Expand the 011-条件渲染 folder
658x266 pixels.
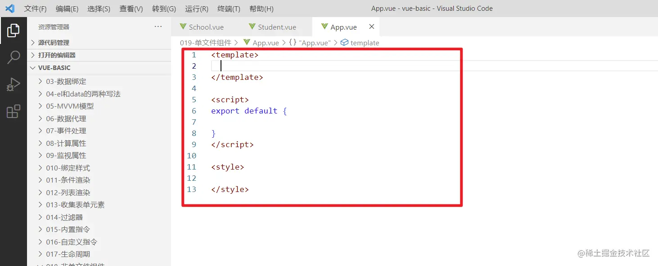point(99,180)
